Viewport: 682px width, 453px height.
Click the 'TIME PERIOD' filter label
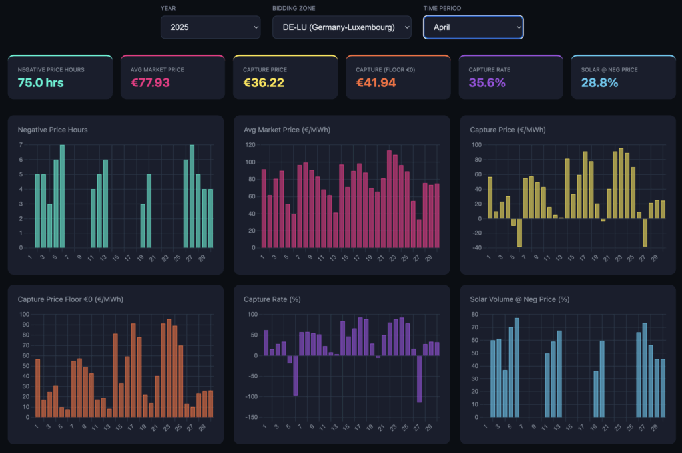point(442,8)
